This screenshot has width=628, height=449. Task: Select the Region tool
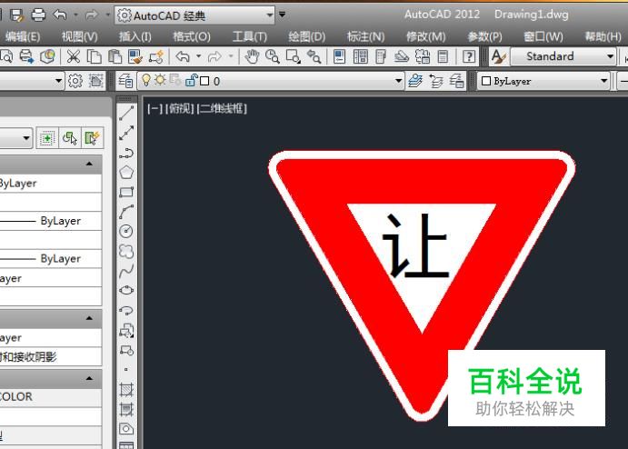point(126,429)
